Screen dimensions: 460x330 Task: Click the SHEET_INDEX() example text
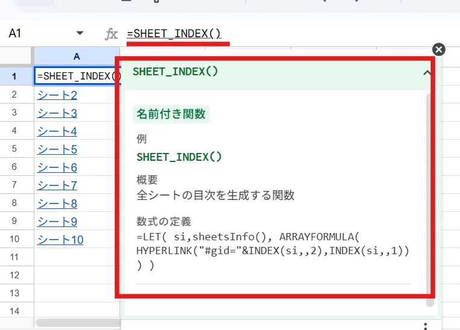click(179, 157)
